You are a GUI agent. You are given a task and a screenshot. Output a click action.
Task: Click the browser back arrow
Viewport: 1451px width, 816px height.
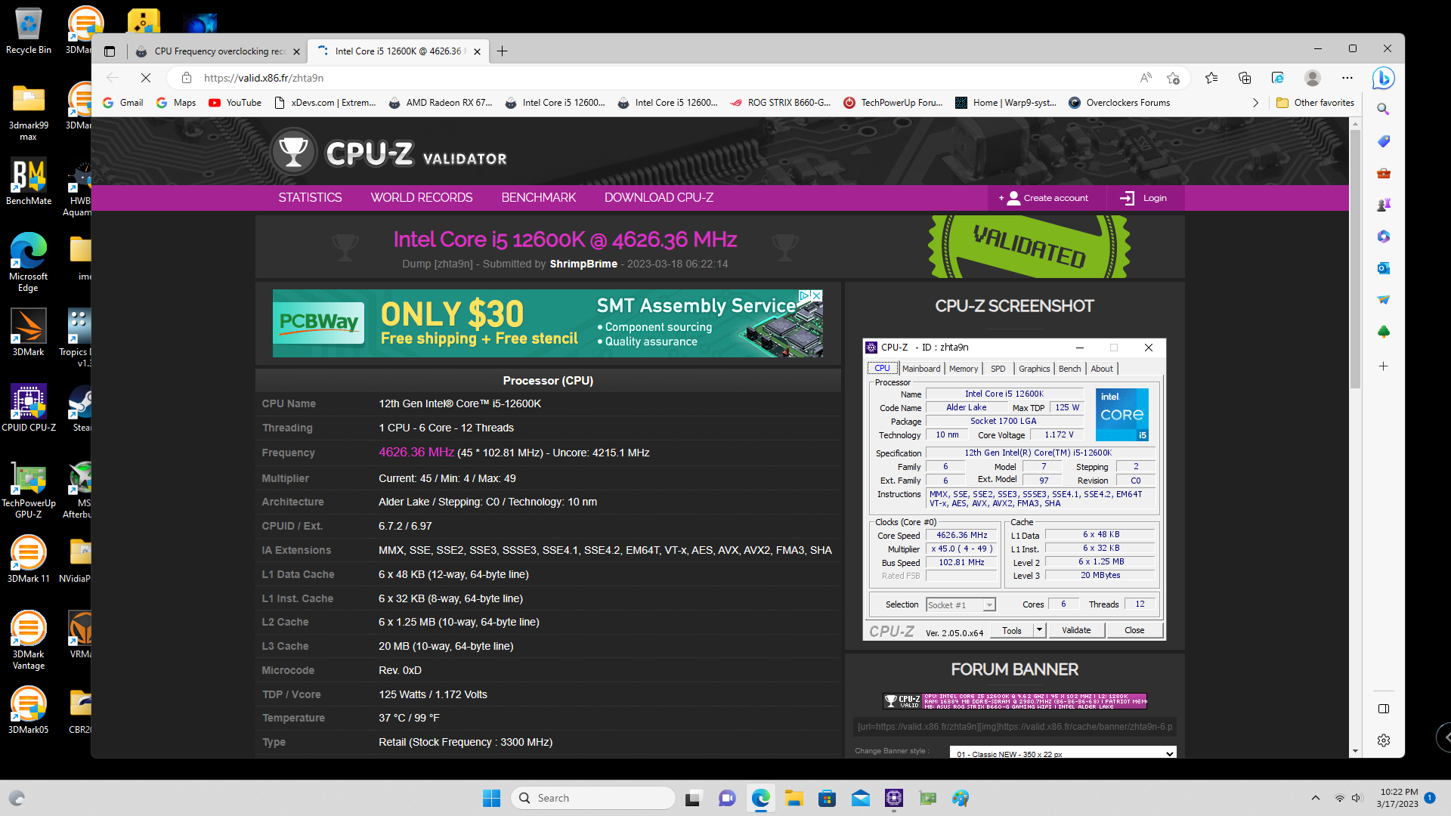coord(113,78)
